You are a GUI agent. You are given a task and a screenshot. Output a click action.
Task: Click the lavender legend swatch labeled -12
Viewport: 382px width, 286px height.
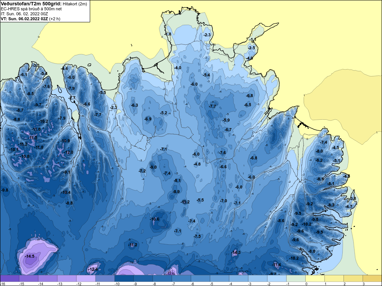(86, 278)
